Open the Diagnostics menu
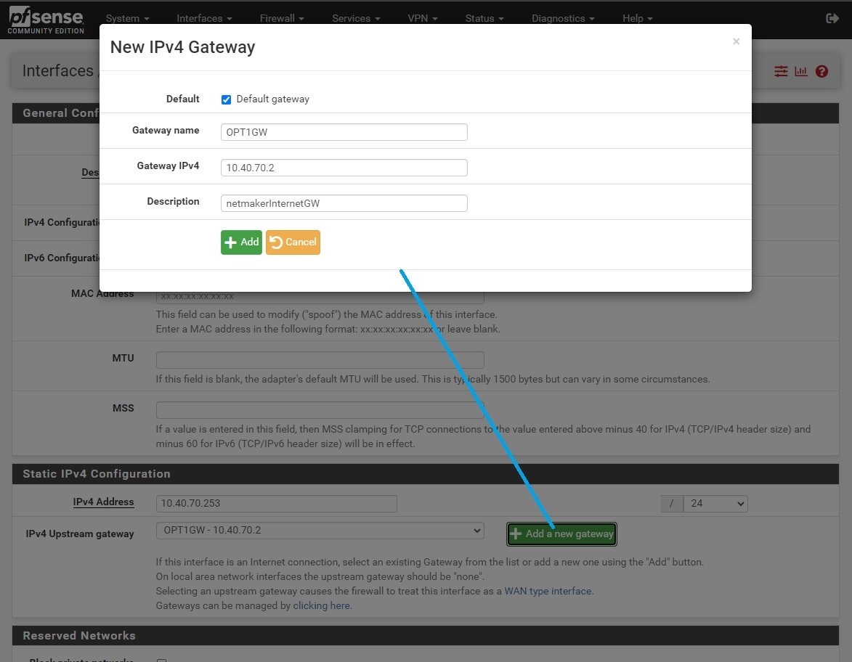852x662 pixels. [x=563, y=18]
